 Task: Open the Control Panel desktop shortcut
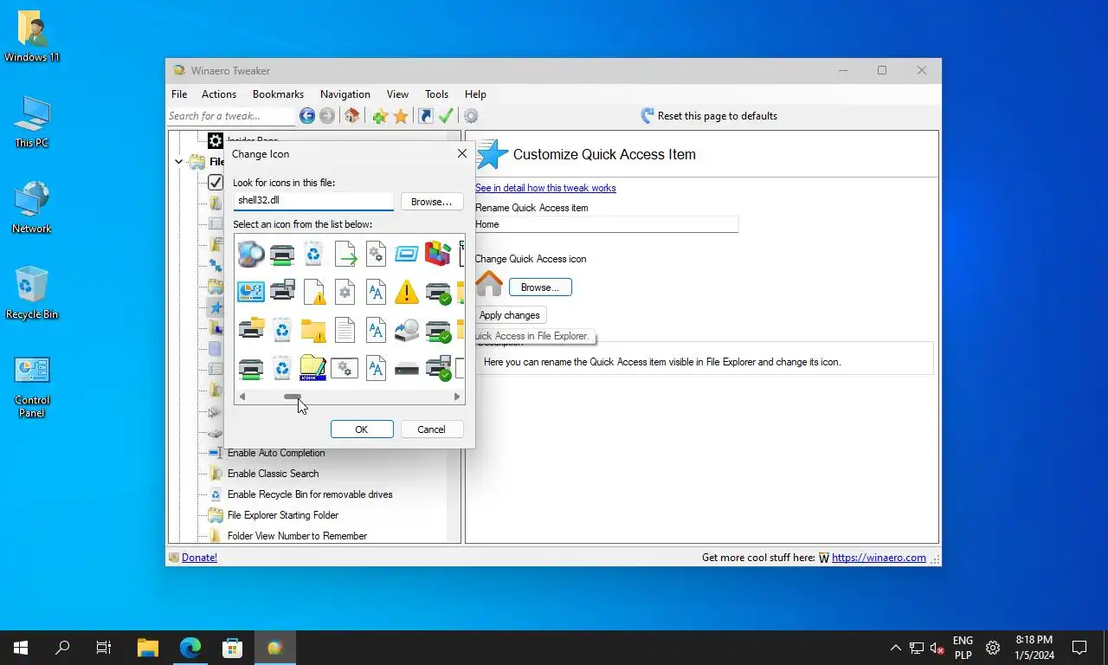[x=32, y=386]
